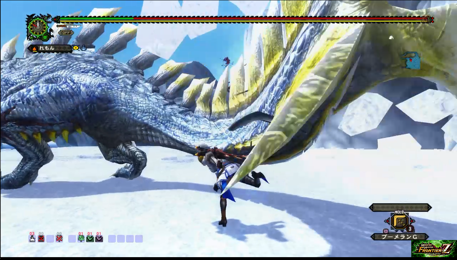Click the Monster Hunter Frontier Z logo
The height and width of the screenshot is (260, 457).
[434, 249]
